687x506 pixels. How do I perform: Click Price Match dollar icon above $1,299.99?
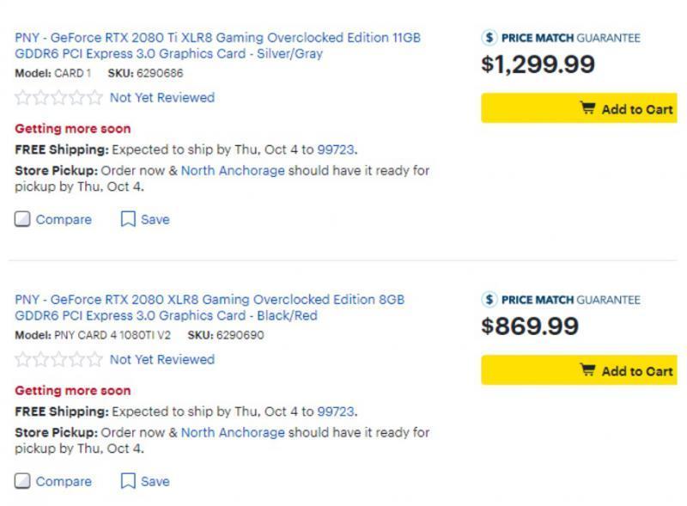click(x=489, y=38)
